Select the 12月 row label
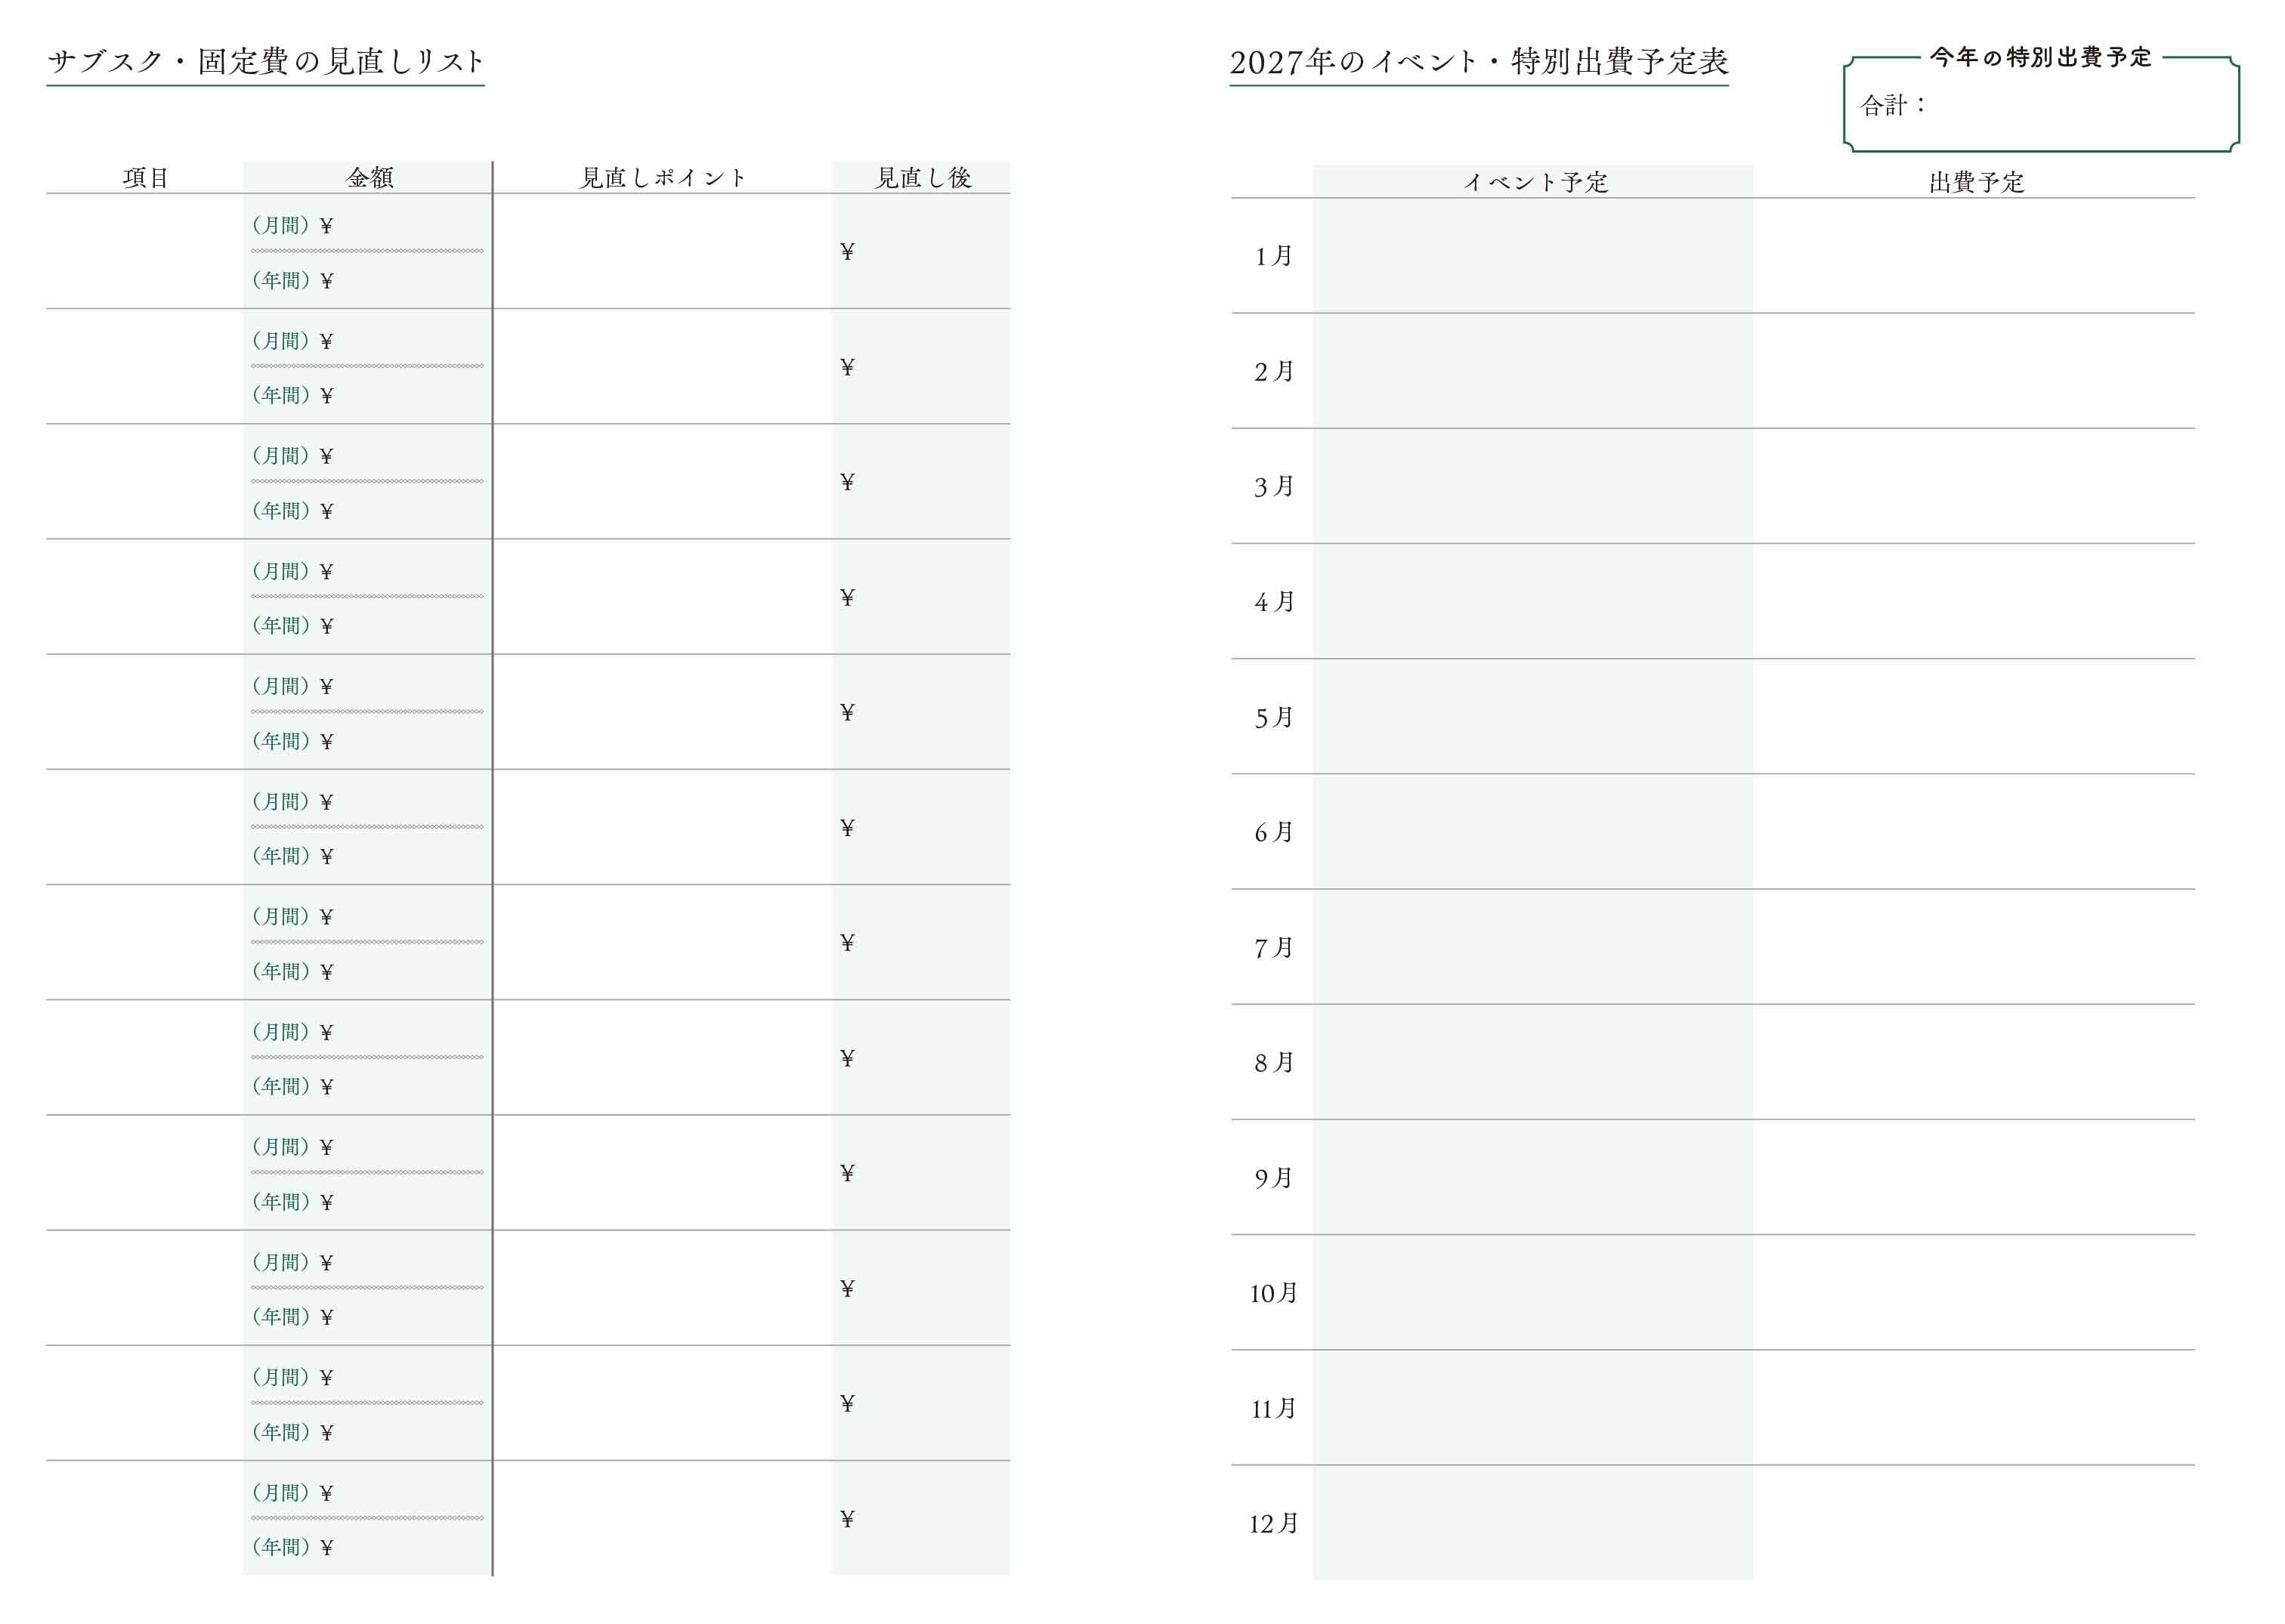This screenshot has width=2285, height=1624. pyautogui.click(x=1273, y=1523)
